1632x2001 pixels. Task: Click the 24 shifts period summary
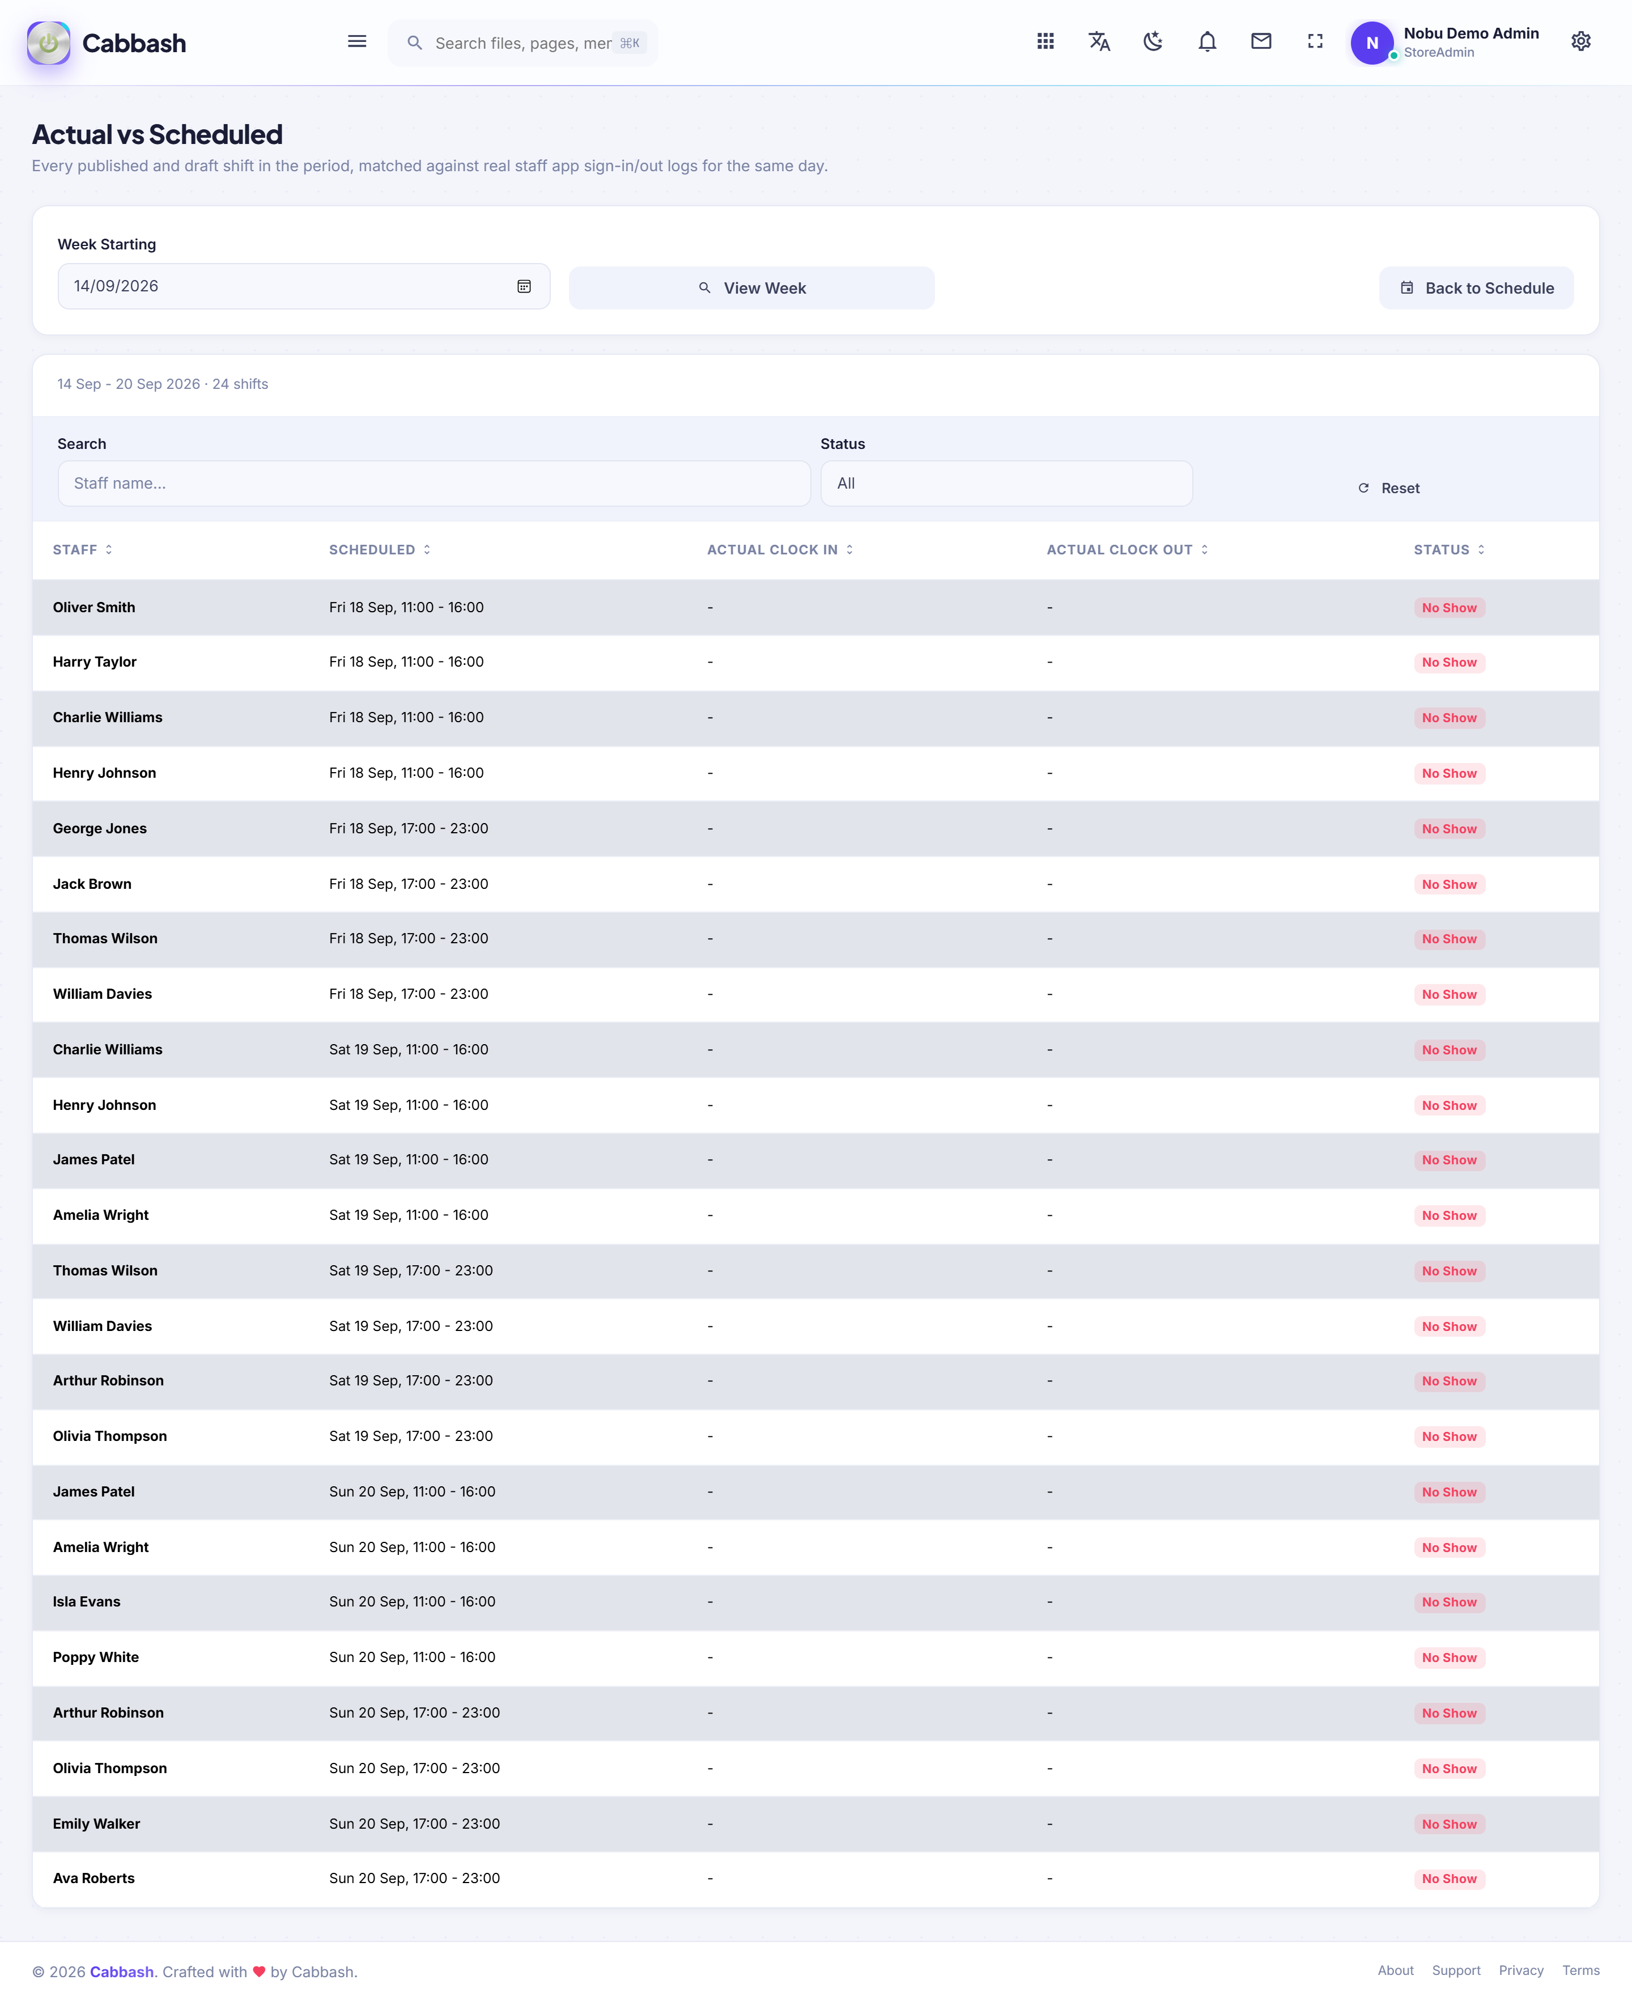pos(163,384)
